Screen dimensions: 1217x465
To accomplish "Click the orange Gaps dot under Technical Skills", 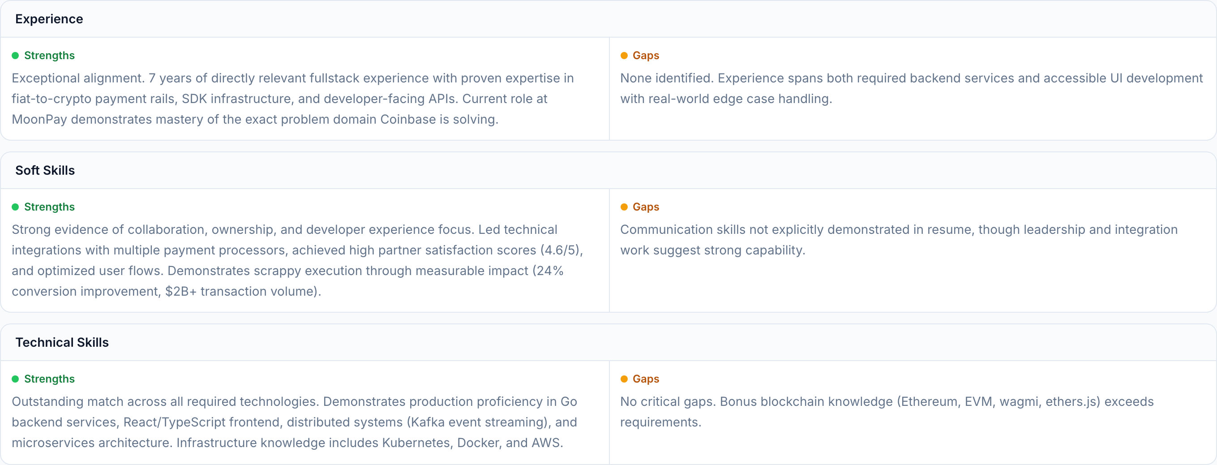I will tap(624, 379).
